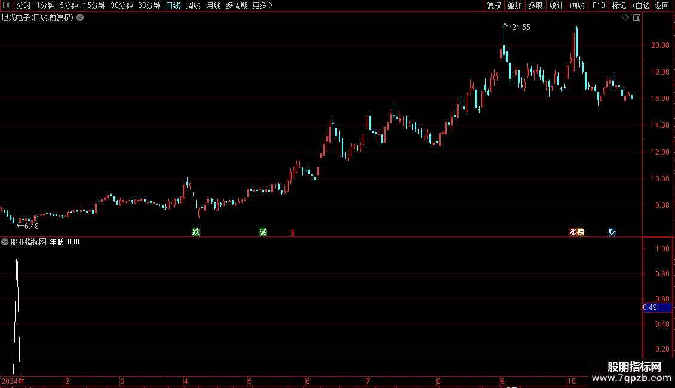
Task: Click the 统计 statistics button
Action: pyautogui.click(x=556, y=5)
